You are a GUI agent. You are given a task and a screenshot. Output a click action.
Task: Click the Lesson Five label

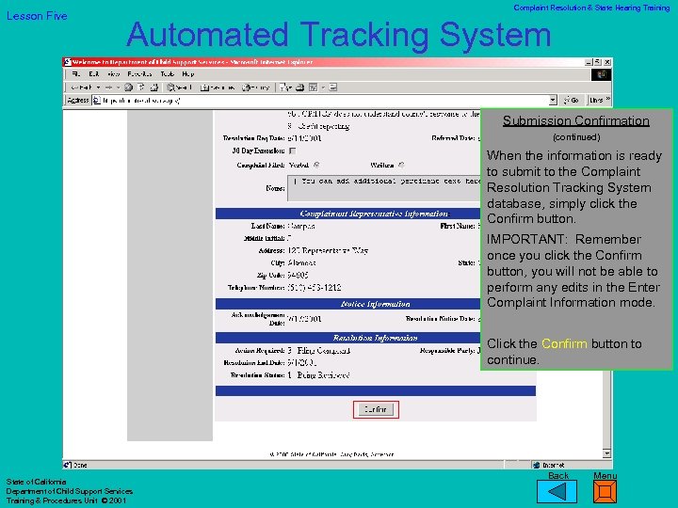pos(37,16)
